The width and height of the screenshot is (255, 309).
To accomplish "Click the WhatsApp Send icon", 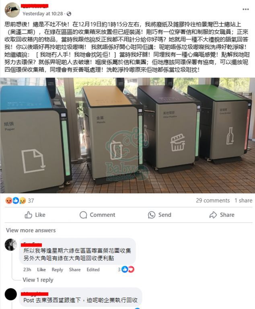I will point(152,215).
